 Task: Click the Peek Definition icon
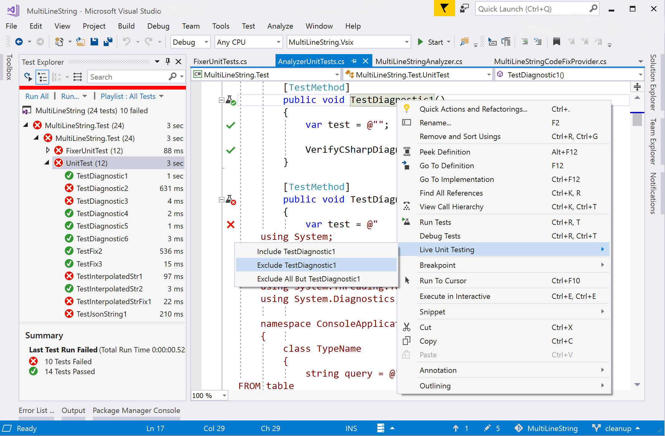pos(407,152)
